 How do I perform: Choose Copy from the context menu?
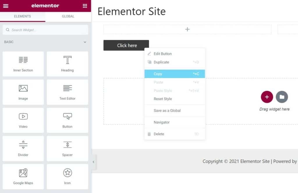coord(175,74)
